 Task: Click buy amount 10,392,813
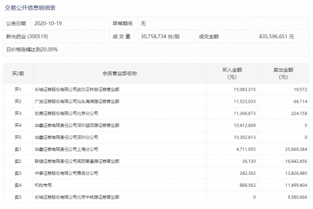click(x=244, y=138)
